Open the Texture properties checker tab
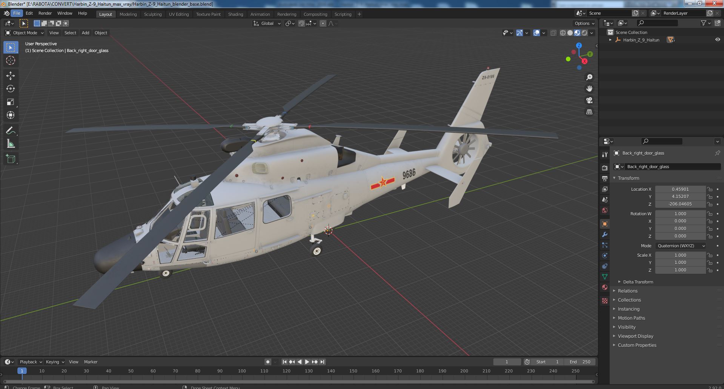This screenshot has width=724, height=389. pos(605,301)
